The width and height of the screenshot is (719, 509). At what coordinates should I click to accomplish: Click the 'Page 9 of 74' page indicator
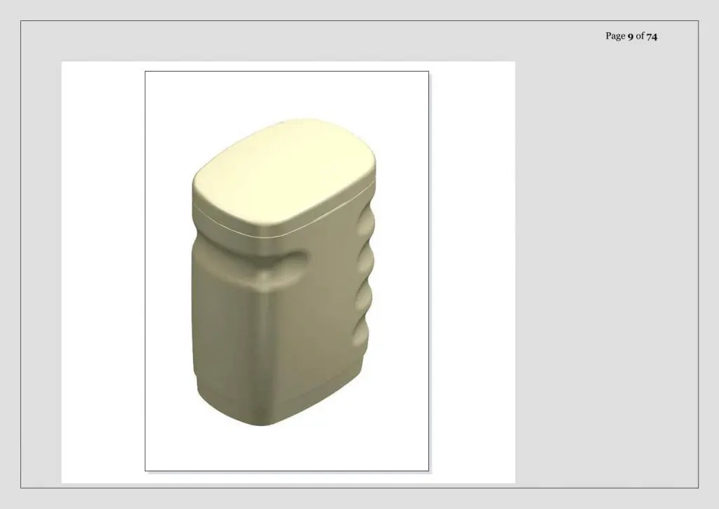[x=631, y=37]
